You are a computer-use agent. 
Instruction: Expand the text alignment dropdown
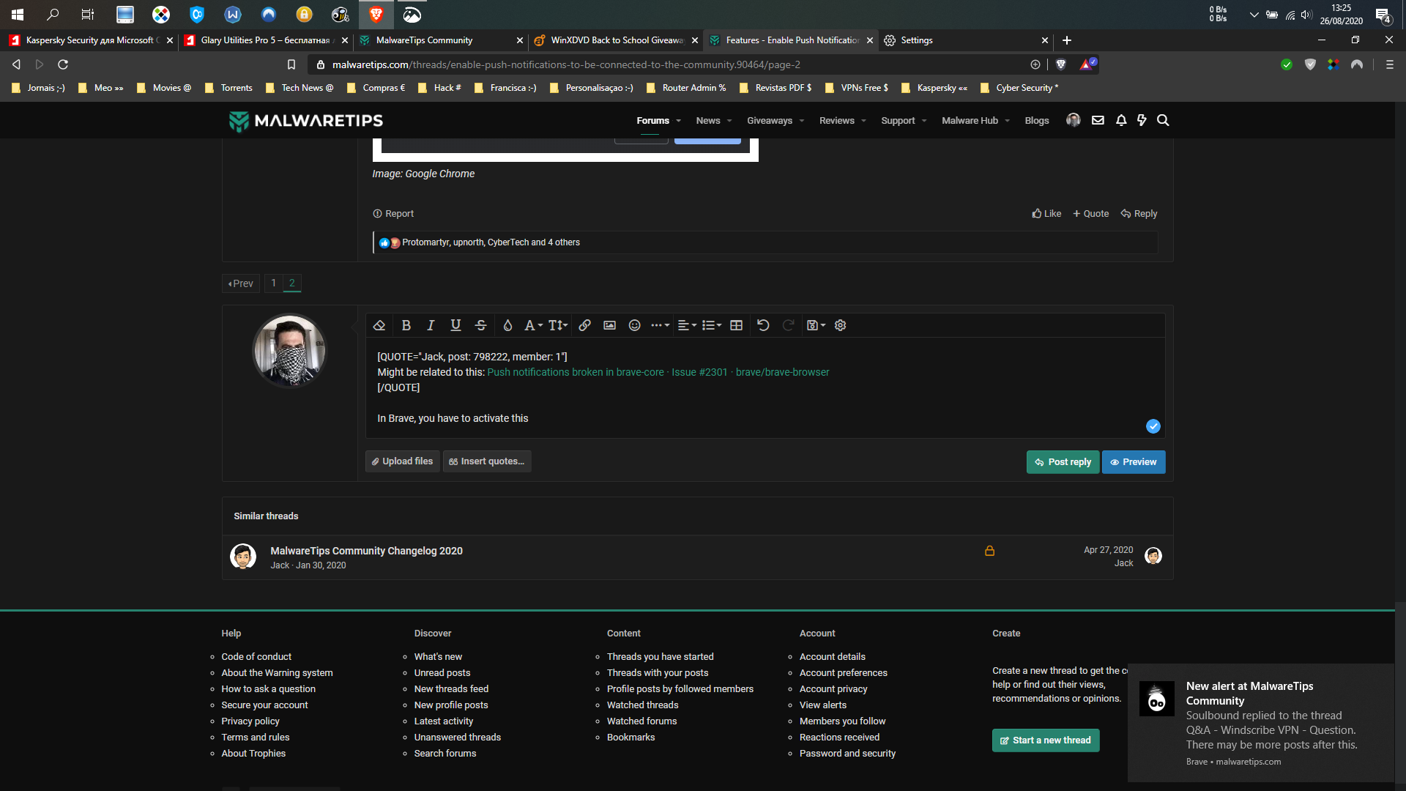(x=686, y=325)
